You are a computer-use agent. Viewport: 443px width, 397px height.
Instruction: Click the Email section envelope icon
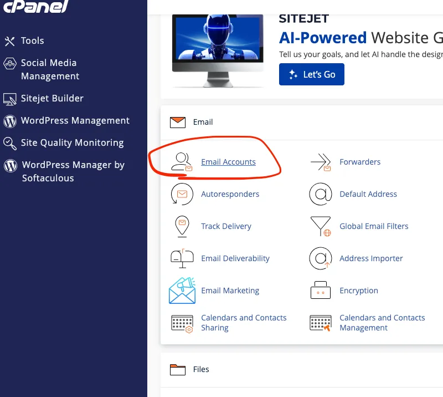(x=178, y=122)
